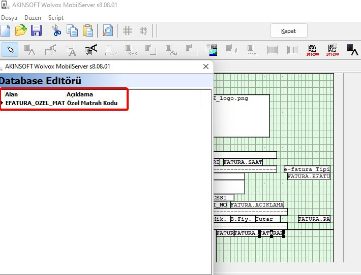361x275 pixels.
Task: Open the Script menu
Action: pos(56,18)
